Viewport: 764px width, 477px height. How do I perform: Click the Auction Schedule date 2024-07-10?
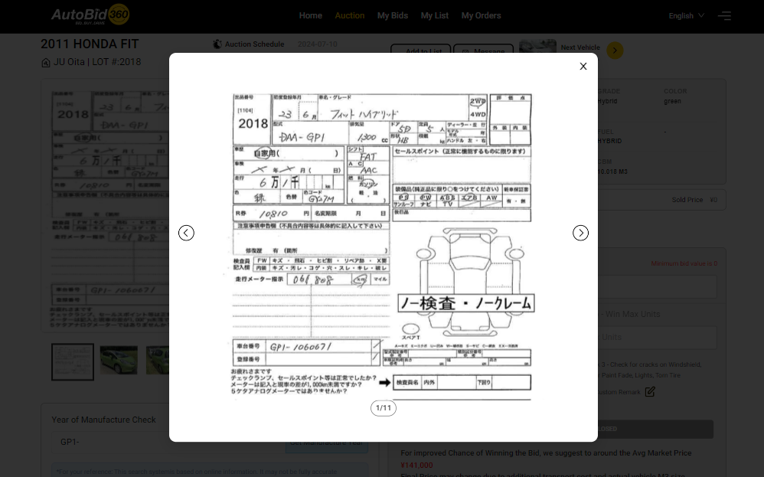(x=317, y=44)
